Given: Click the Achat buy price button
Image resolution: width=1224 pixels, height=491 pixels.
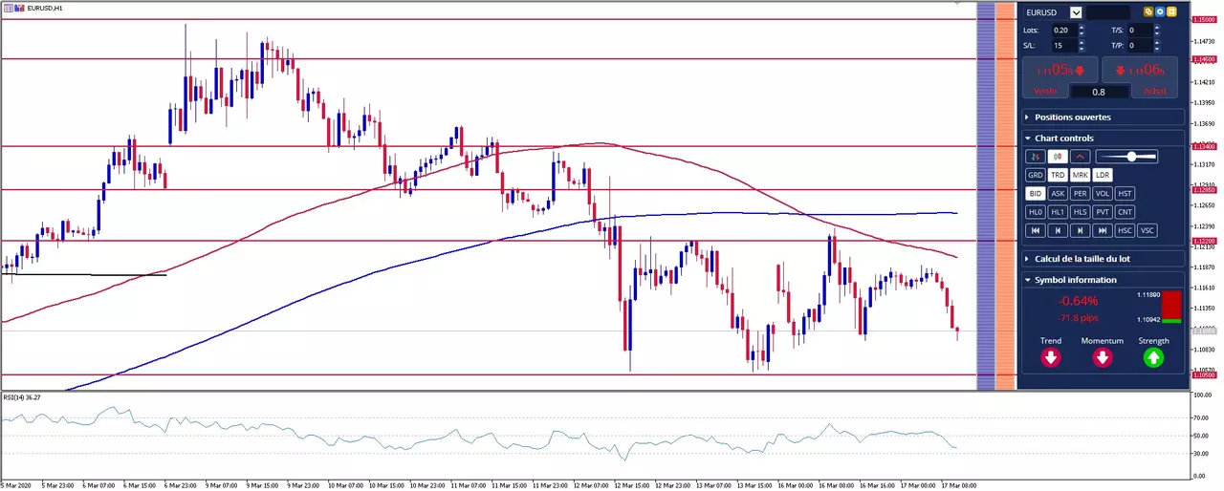Looking at the screenshot, I should point(1140,76).
